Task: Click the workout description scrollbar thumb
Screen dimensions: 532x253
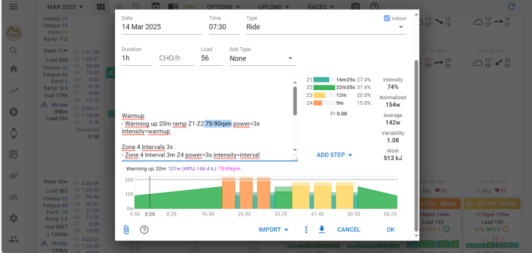Action: pyautogui.click(x=295, y=101)
